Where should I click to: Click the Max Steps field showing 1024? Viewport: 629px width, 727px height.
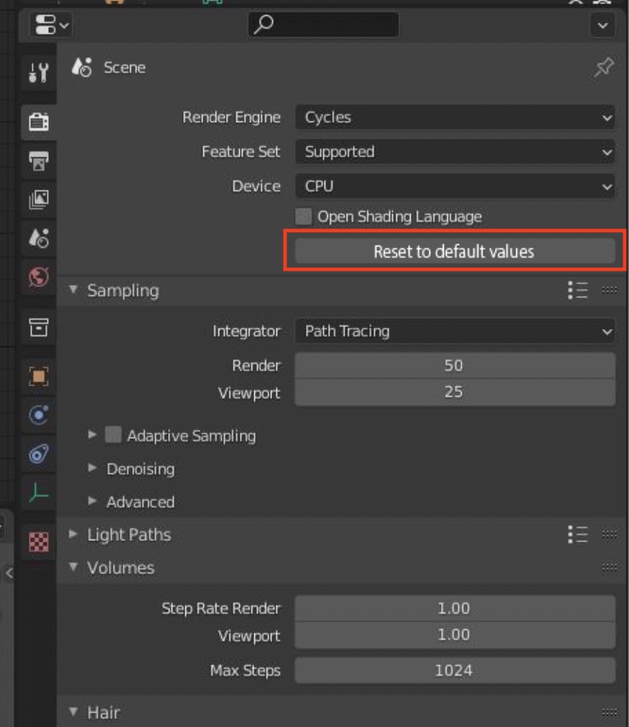tap(455, 670)
